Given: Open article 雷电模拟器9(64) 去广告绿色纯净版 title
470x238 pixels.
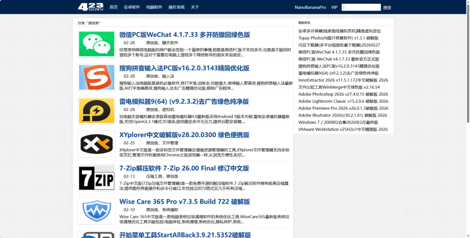Looking at the screenshot, I should point(184,101).
